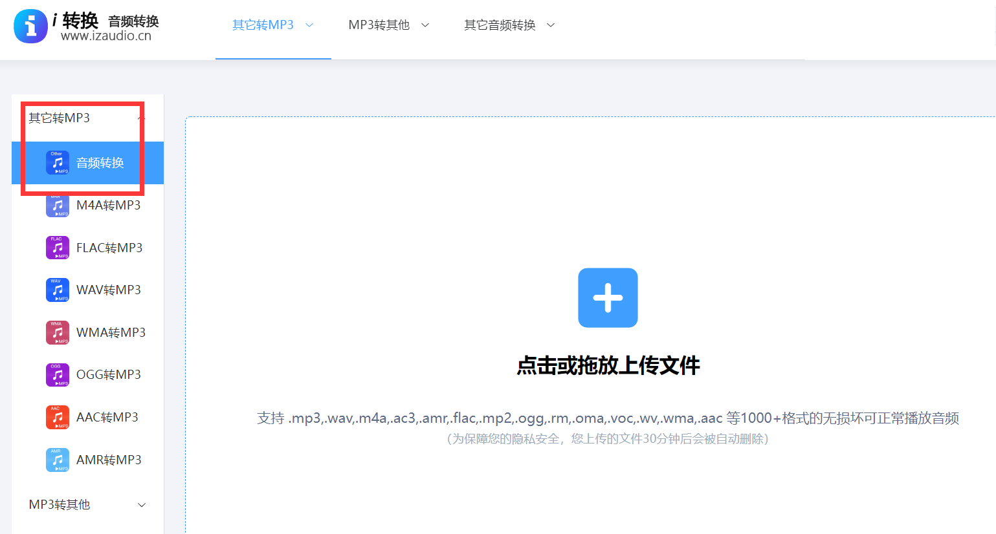The width and height of the screenshot is (996, 534).
Task: Click the WAV转MP3 blue icon
Action: [57, 290]
